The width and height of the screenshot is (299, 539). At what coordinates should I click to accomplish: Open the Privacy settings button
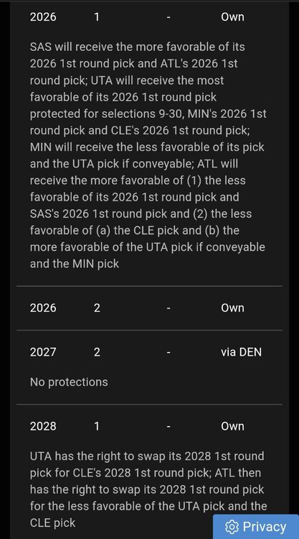(x=256, y=527)
